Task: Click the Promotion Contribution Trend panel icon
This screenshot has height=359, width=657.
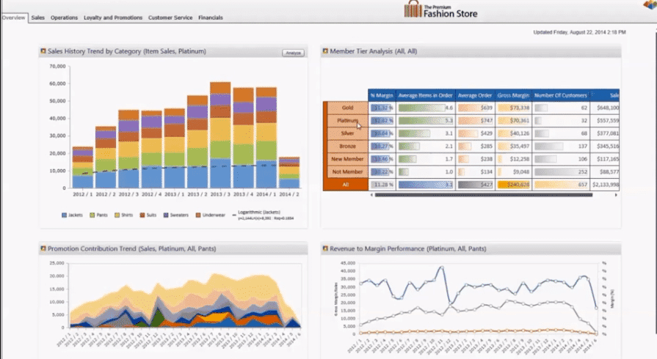Action: [x=43, y=249]
